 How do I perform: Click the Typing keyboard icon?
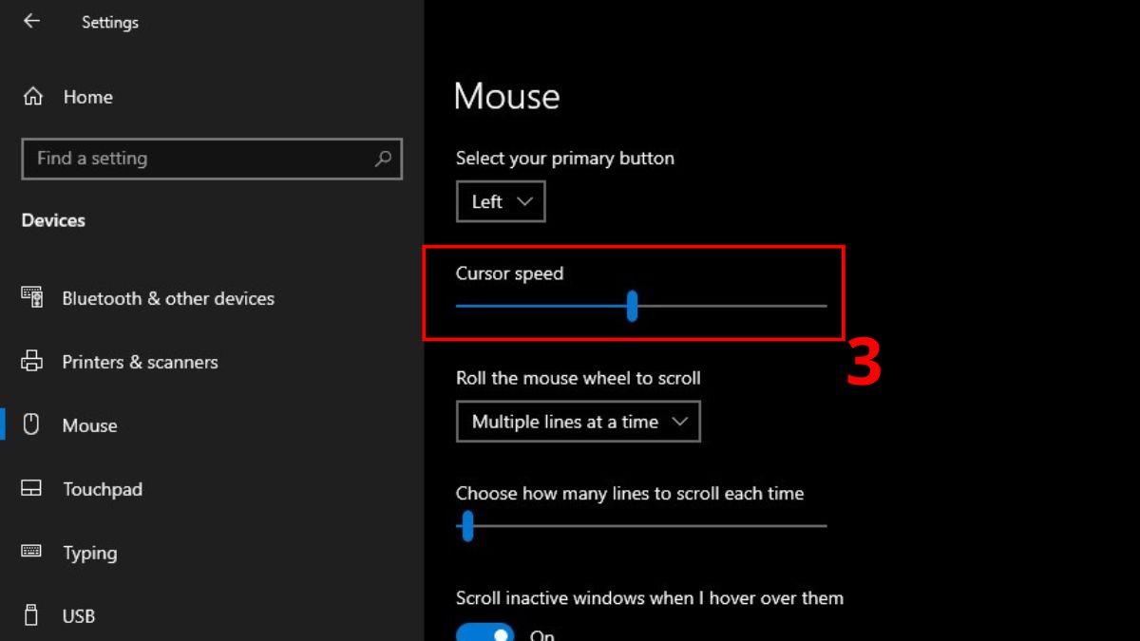coord(32,552)
